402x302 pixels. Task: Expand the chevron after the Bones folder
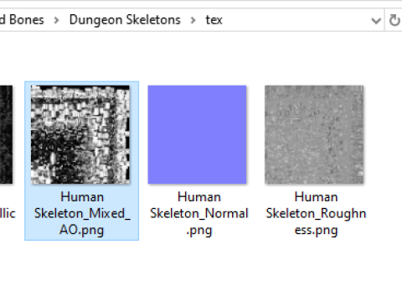tap(56, 20)
